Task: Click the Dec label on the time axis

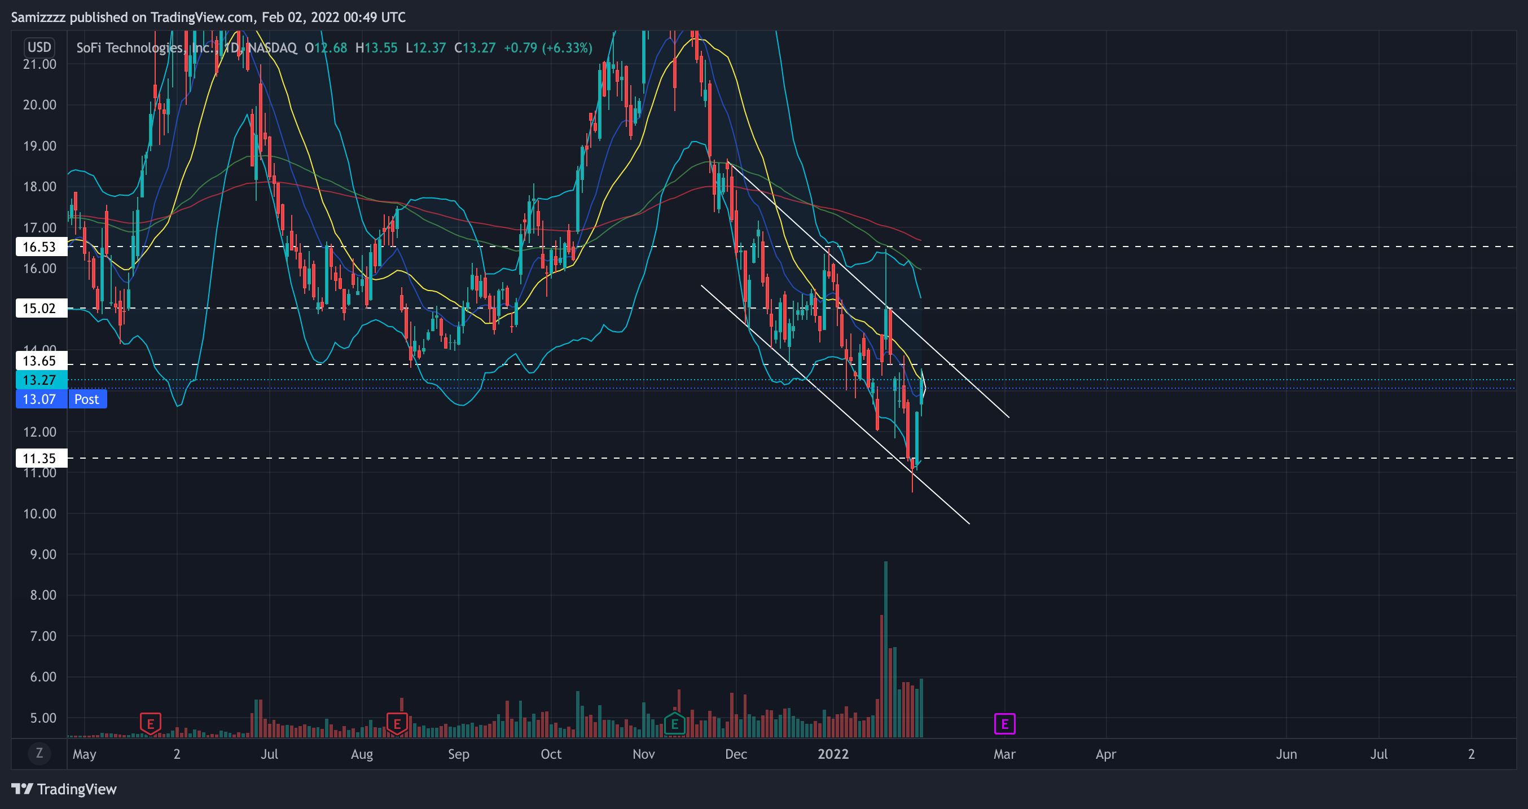Action: pyautogui.click(x=736, y=754)
